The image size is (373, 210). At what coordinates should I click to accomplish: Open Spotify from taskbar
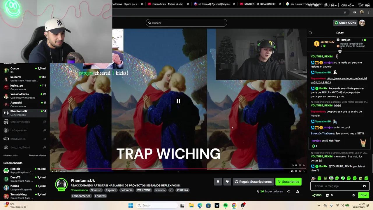[x=226, y=205]
